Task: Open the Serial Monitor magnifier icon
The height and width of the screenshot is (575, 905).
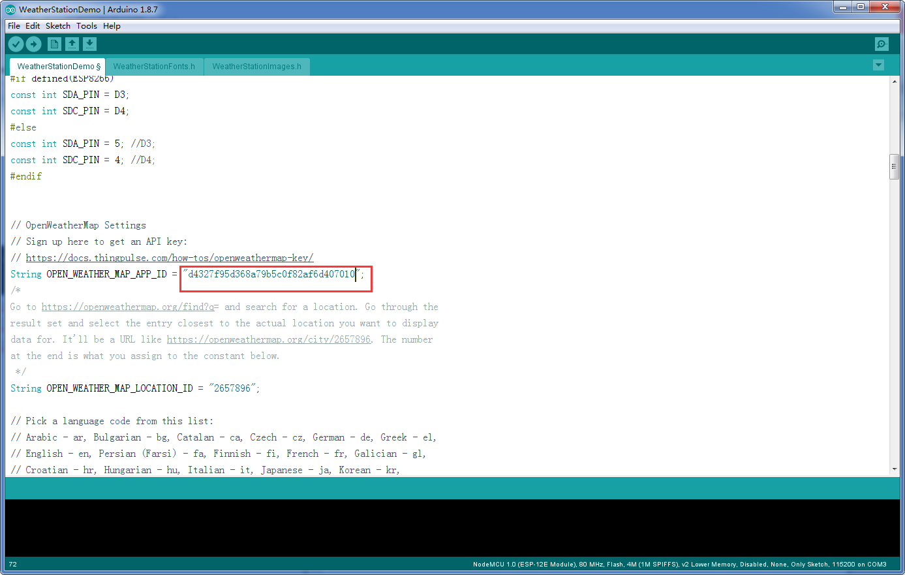Action: point(882,44)
